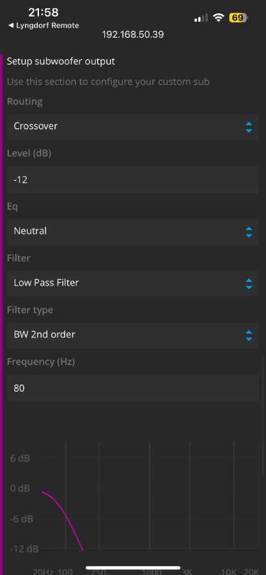Tap the back arrow to Lyngdorf Remote

point(11,26)
